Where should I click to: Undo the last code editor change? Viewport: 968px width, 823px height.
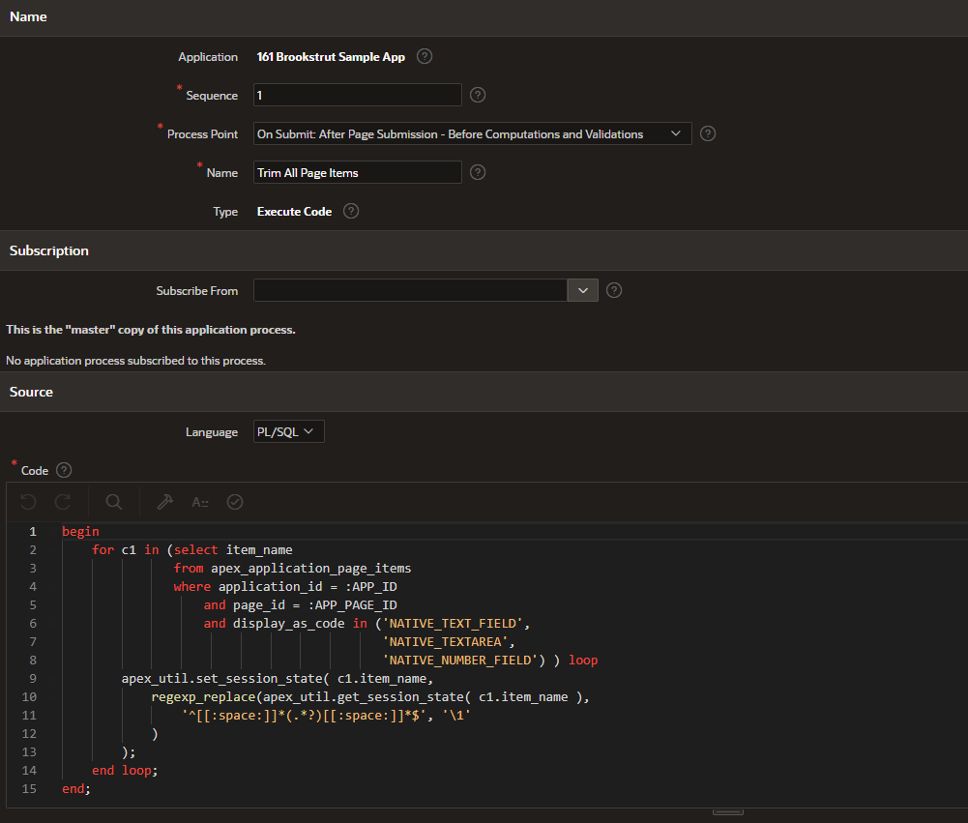(x=28, y=502)
